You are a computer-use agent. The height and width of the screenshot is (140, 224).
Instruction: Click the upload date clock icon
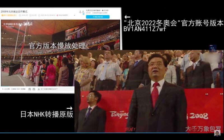tap(39, 15)
